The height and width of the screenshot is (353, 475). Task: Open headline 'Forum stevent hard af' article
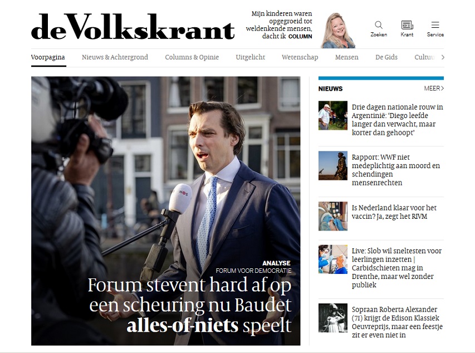(x=189, y=305)
